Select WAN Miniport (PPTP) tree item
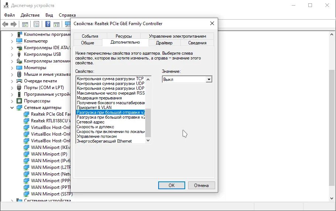The width and height of the screenshot is (336, 211). (x=51, y=187)
